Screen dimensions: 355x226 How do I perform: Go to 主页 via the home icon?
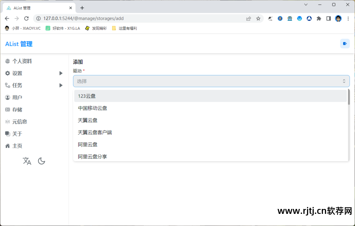(x=8, y=146)
